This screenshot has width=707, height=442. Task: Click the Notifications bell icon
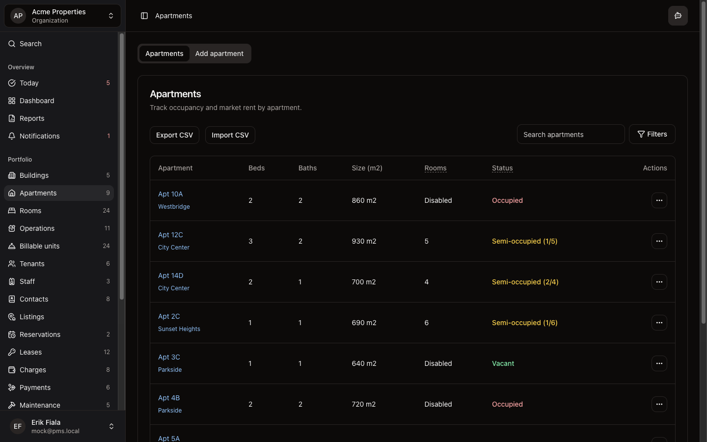click(x=12, y=136)
